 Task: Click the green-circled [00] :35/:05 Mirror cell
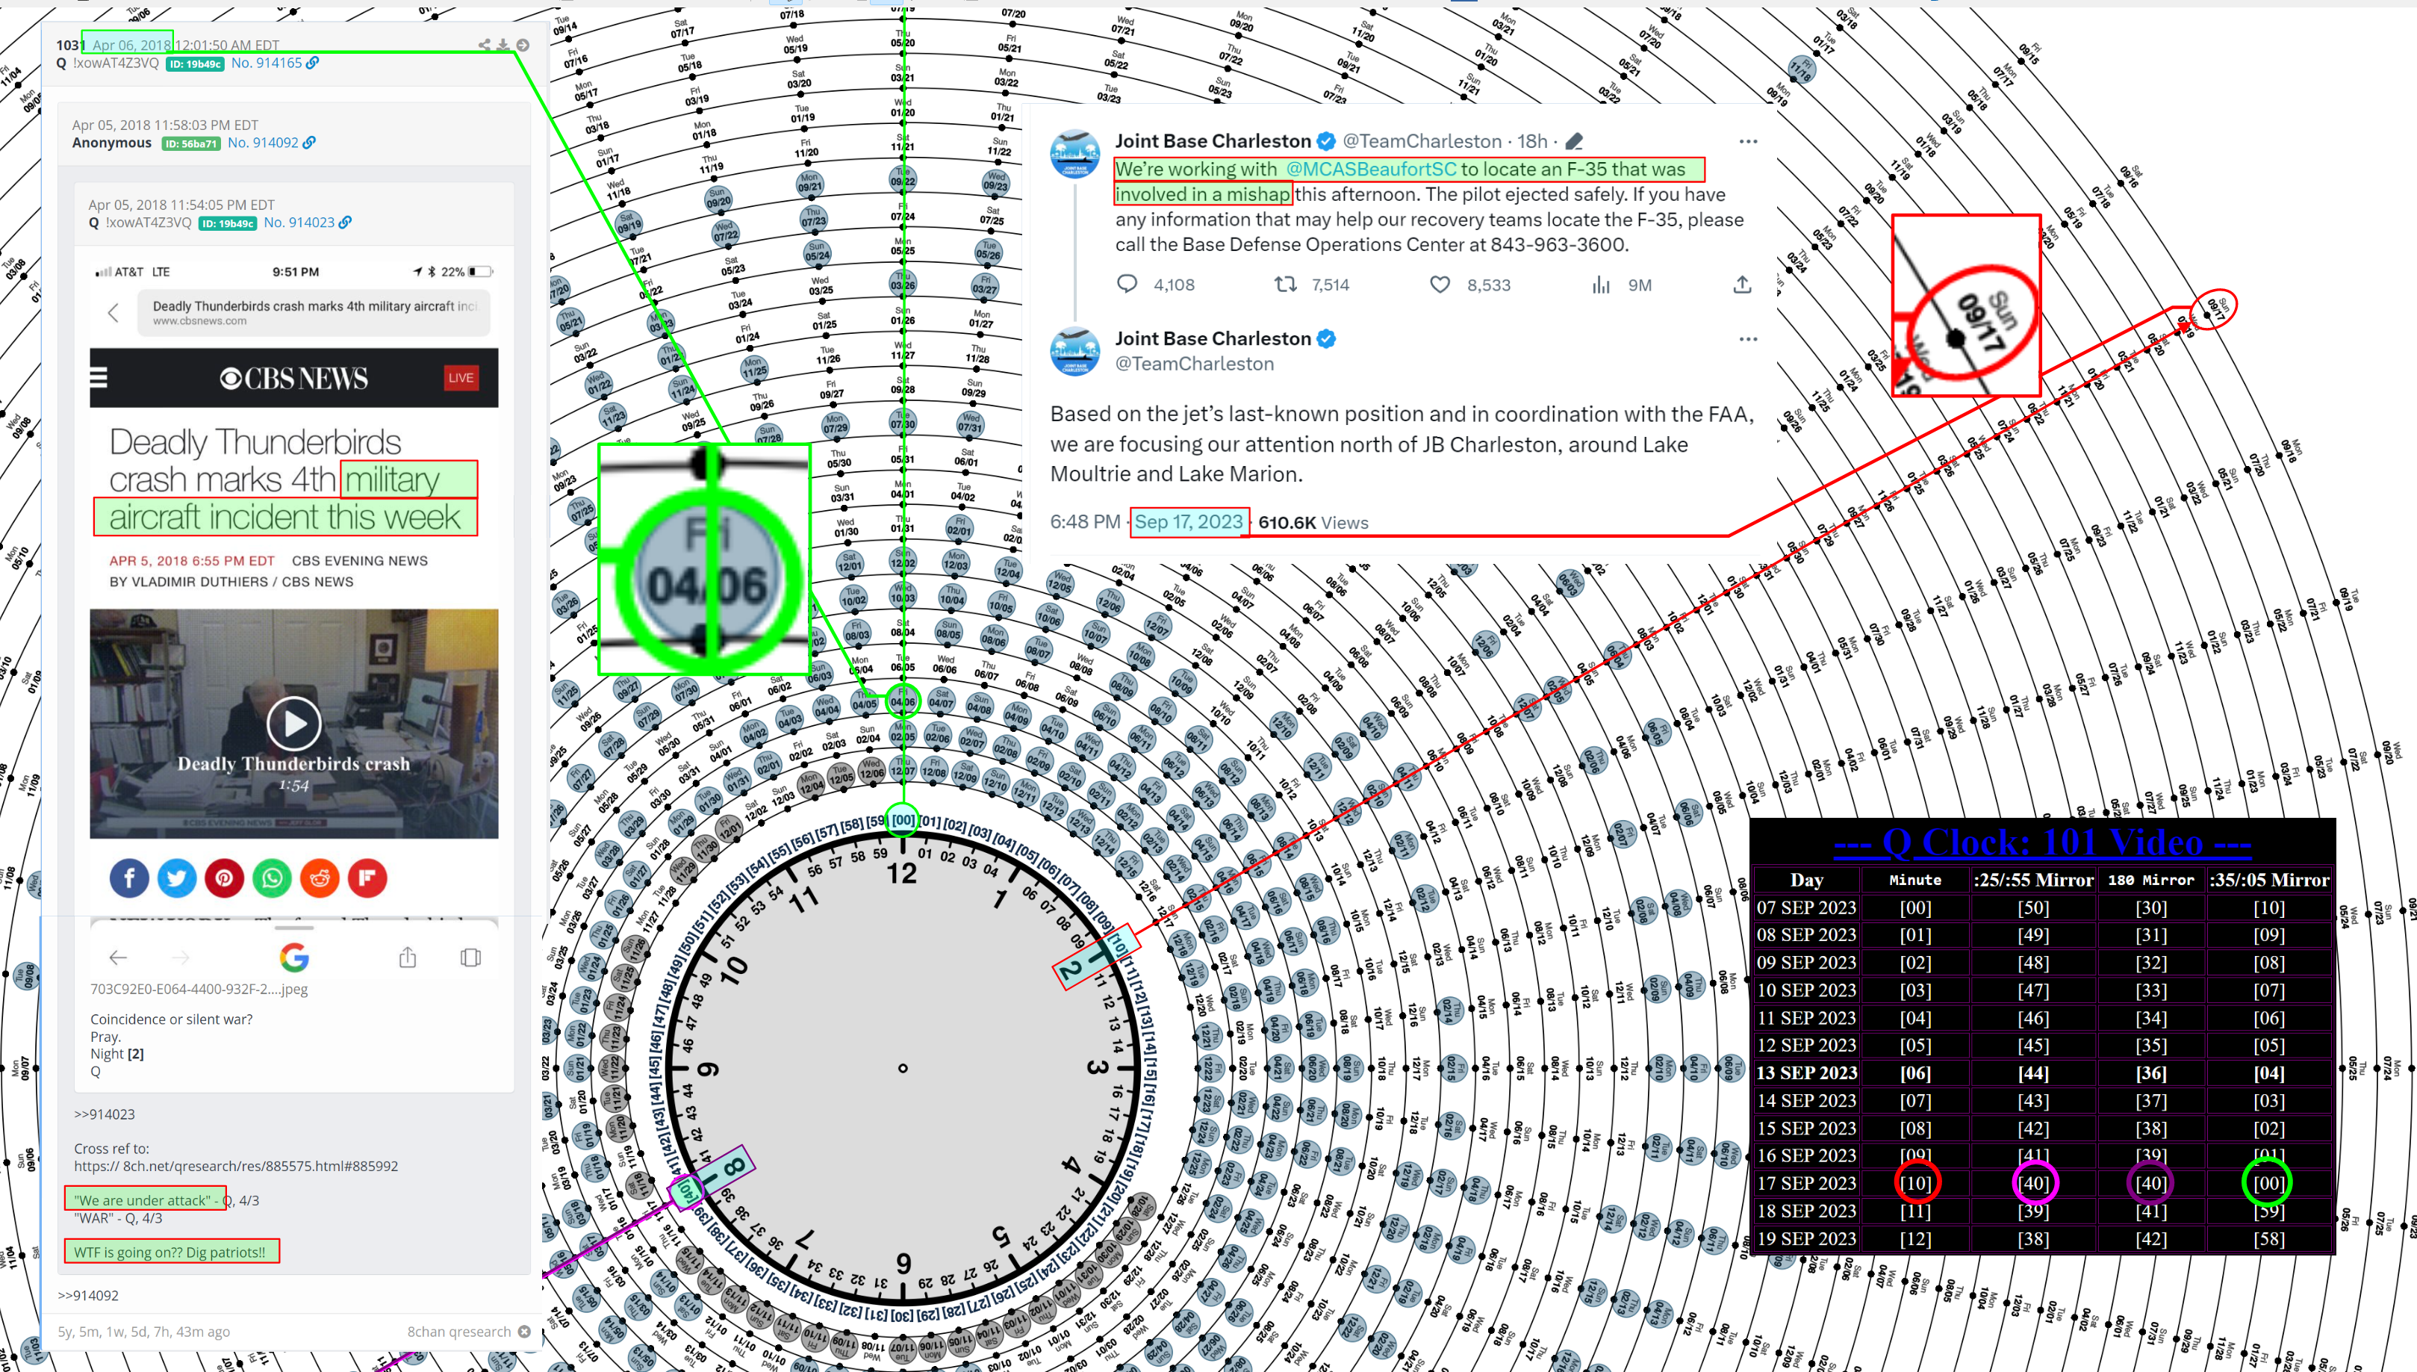(x=2268, y=1182)
